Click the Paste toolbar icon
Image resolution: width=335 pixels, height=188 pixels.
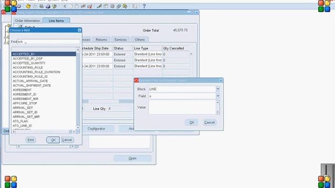tap(77, 6)
